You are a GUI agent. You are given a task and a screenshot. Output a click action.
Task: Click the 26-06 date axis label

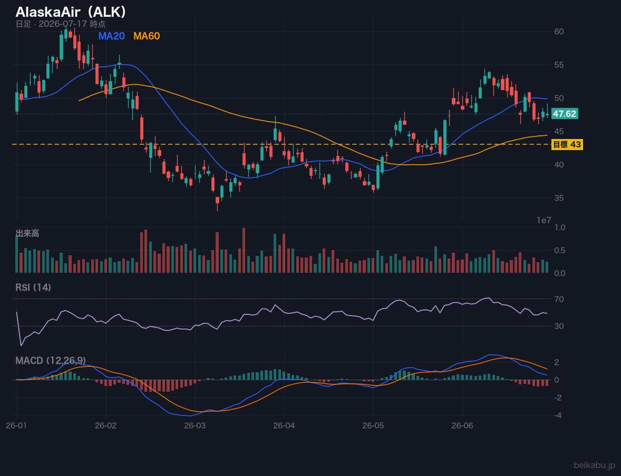click(x=462, y=426)
